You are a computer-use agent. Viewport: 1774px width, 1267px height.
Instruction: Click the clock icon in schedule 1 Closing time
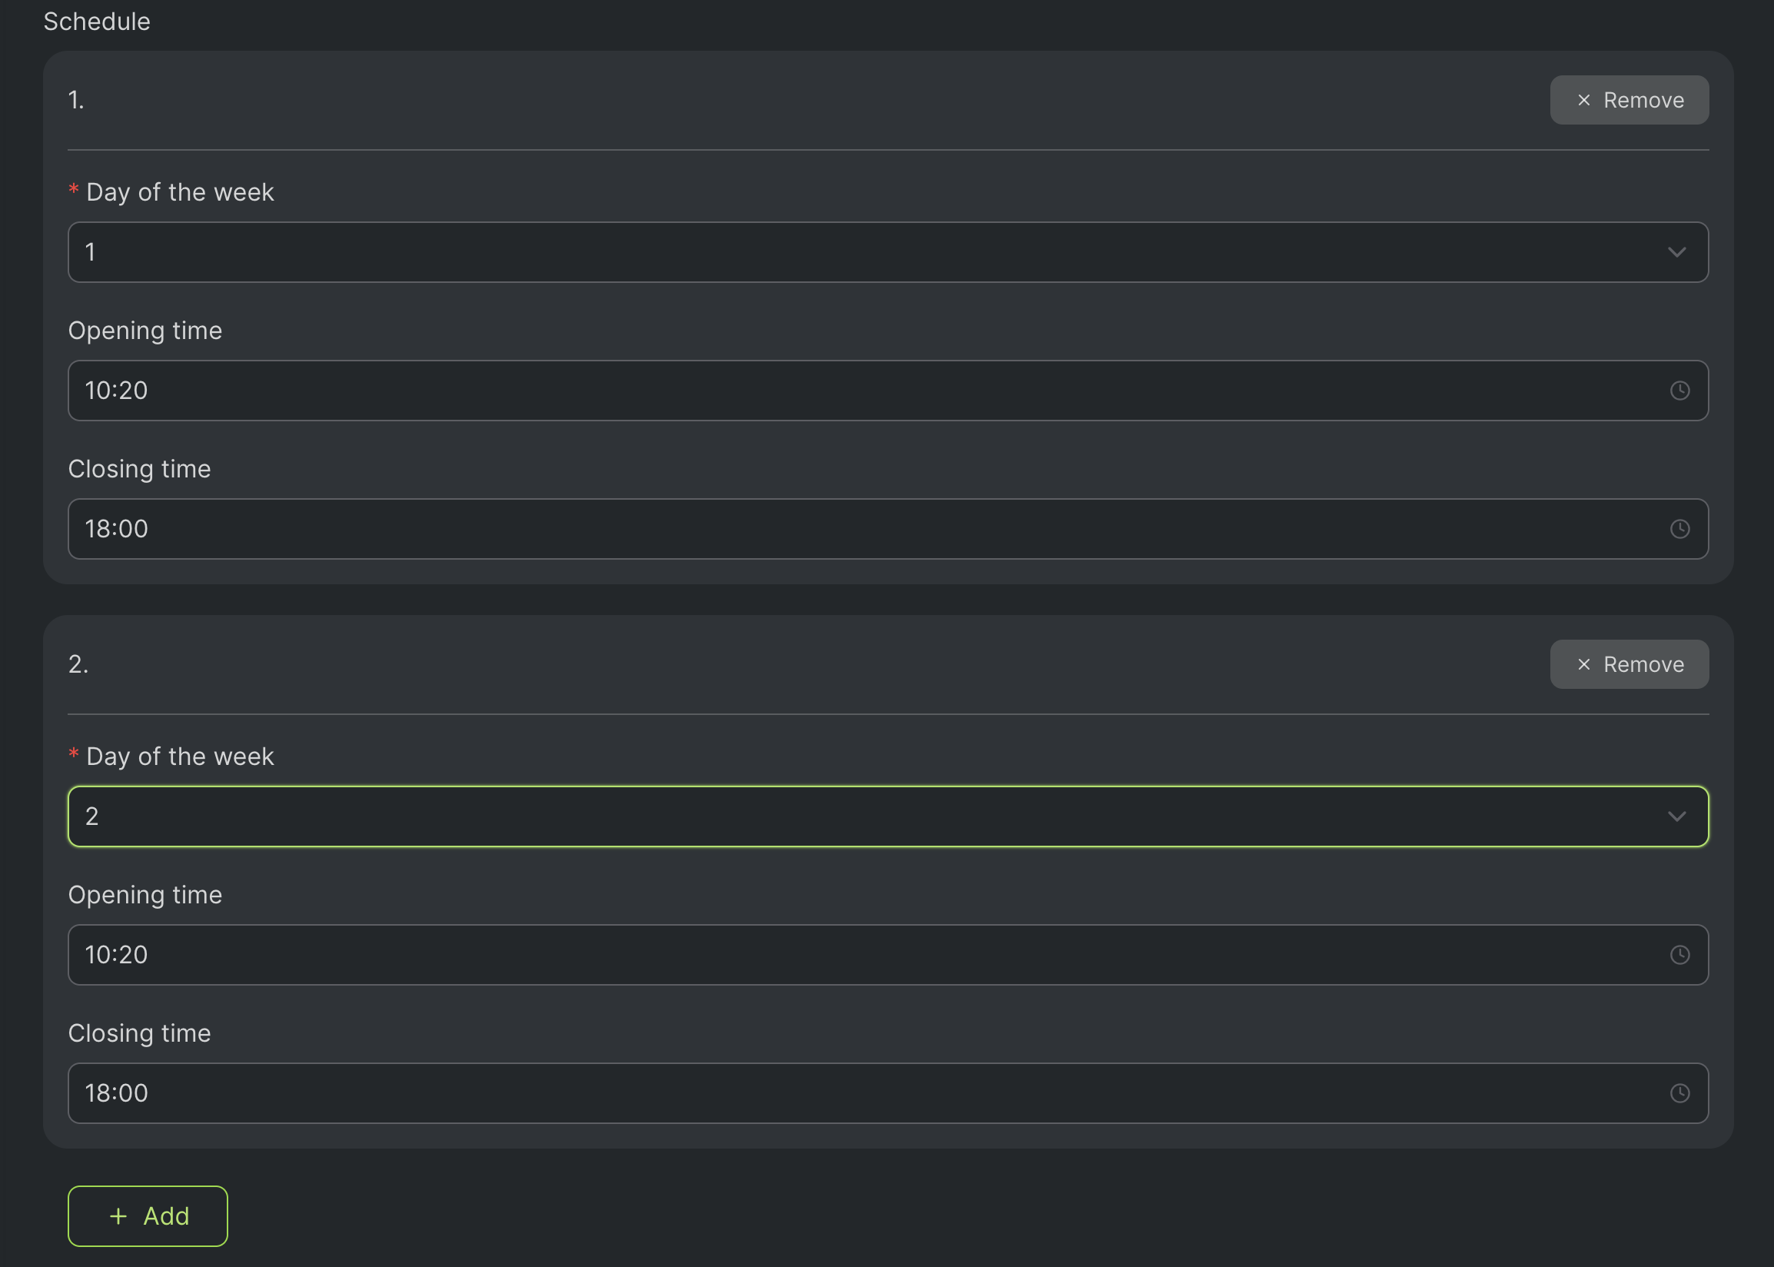(1679, 529)
